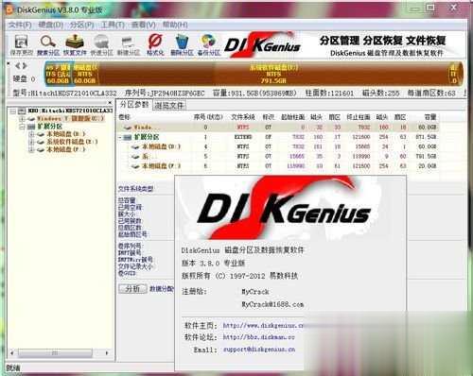Choose New Partition (新建分区) toolbar icon
The image size is (473, 376).
click(128, 45)
